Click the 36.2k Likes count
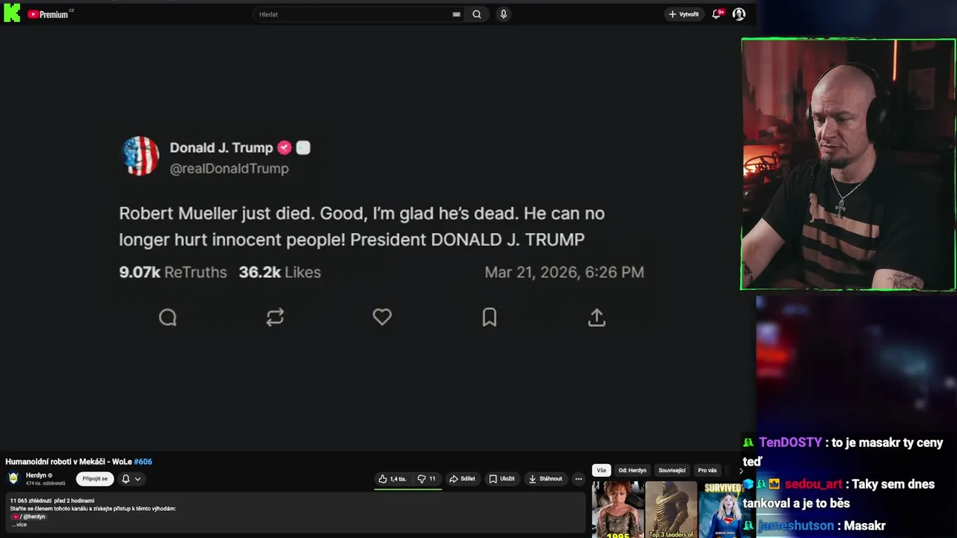 point(280,273)
